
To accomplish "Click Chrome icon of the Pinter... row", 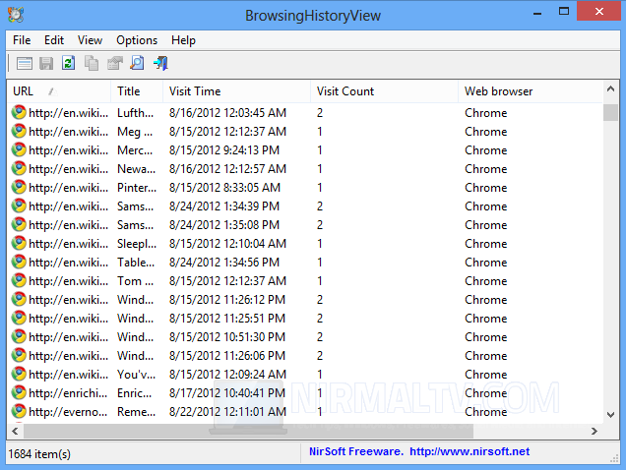I will (x=19, y=188).
